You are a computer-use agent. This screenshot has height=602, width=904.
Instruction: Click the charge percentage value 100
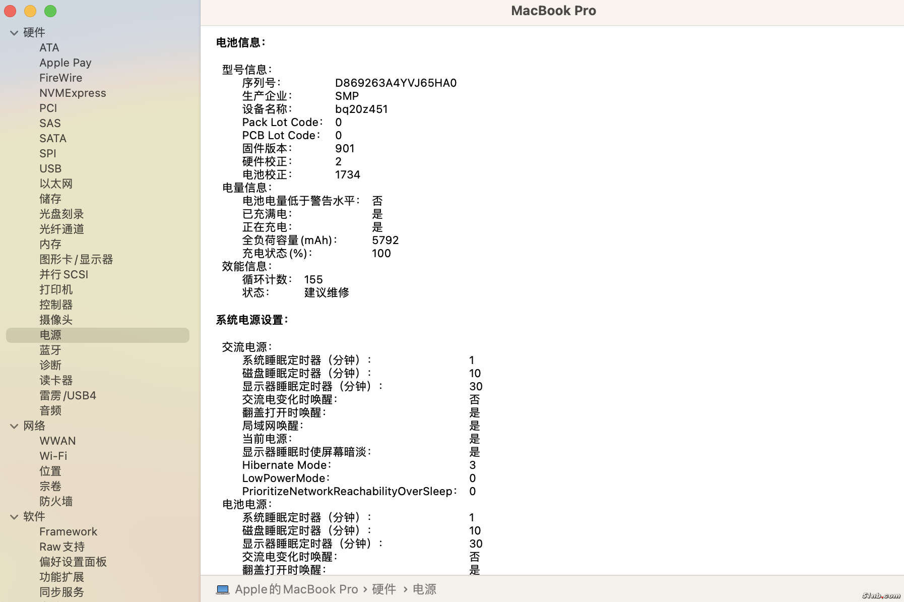tap(381, 254)
